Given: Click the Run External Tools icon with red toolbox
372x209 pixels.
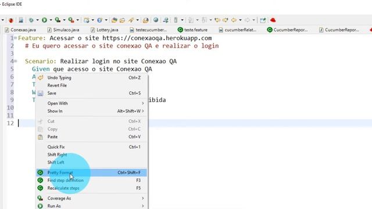Looking at the screenshot, I should (71, 20).
